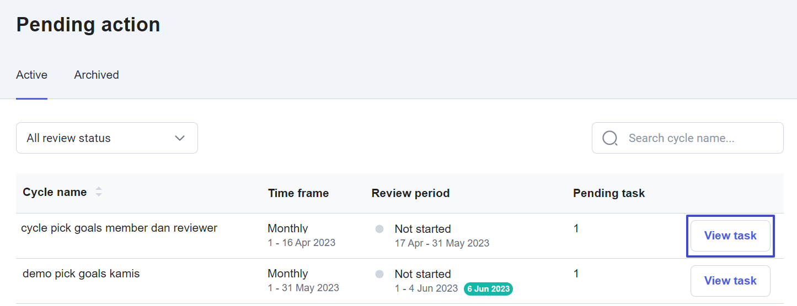Switch to the Archived tab

tap(97, 75)
